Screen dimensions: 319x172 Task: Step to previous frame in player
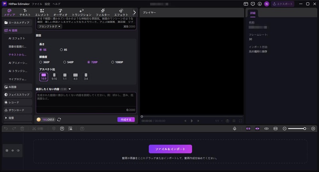185,121
